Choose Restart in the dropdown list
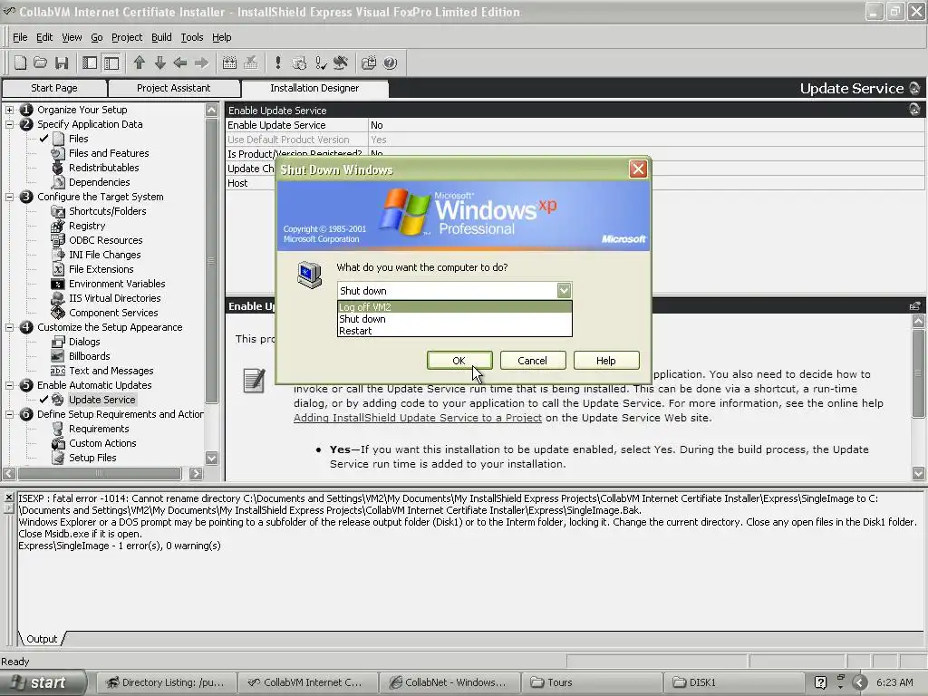Screen dimensions: 928x696 455,331
